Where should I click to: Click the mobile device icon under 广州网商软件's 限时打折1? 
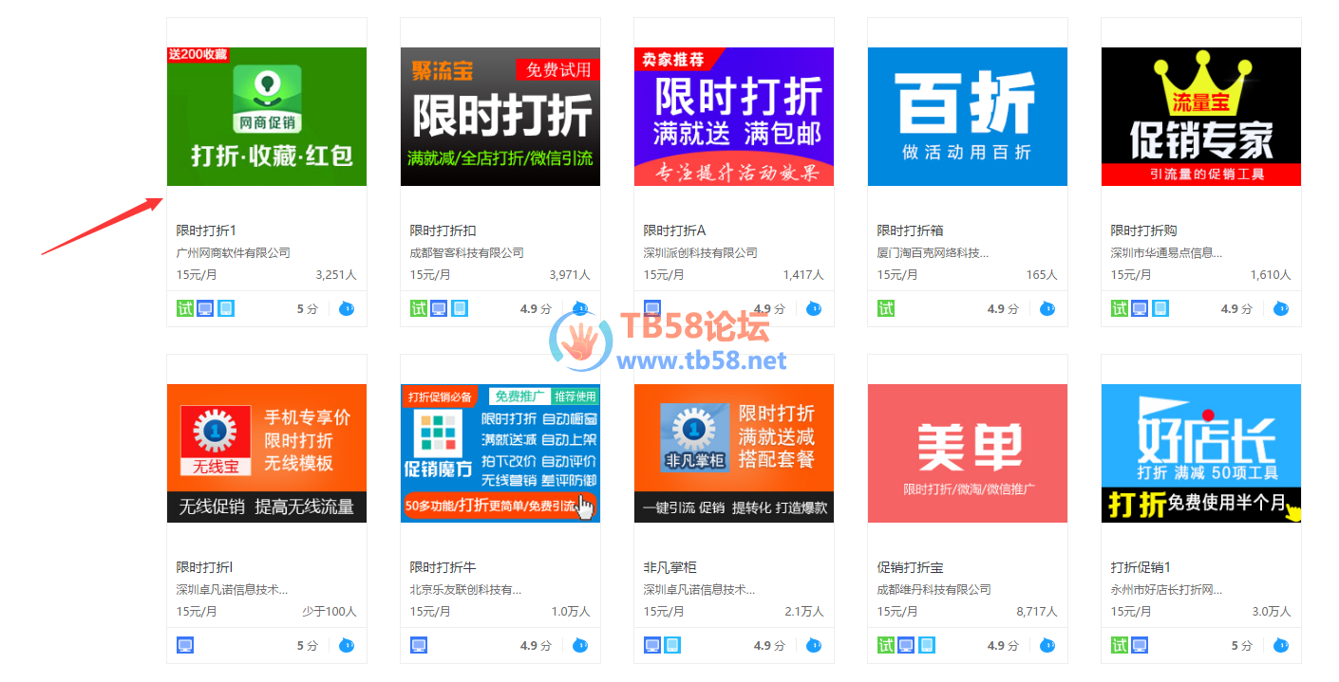tap(226, 308)
